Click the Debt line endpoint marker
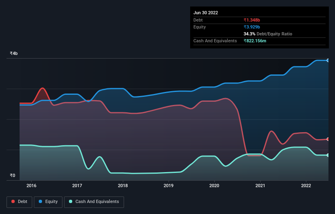335x214 pixels. 328,139
